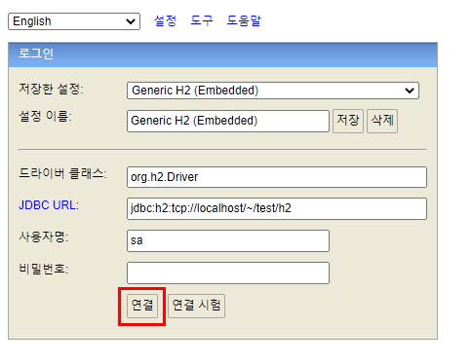
Task: Click the empty 비밀번호 password field
Action: click(x=228, y=273)
